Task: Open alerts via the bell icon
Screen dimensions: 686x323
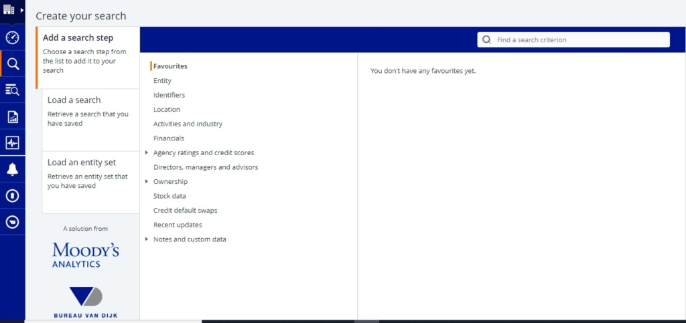Action: click(12, 170)
